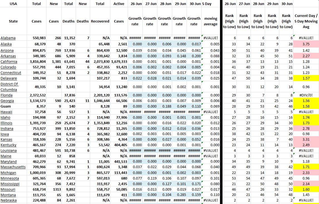This screenshot has height=204, width=319.
Task: Select the State header cell
Action: click(x=13, y=21)
